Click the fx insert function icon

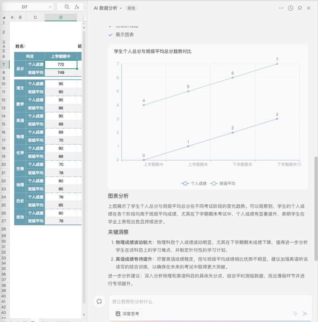click(x=77, y=7)
